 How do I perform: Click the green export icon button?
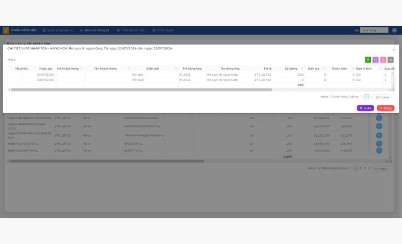[368, 60]
